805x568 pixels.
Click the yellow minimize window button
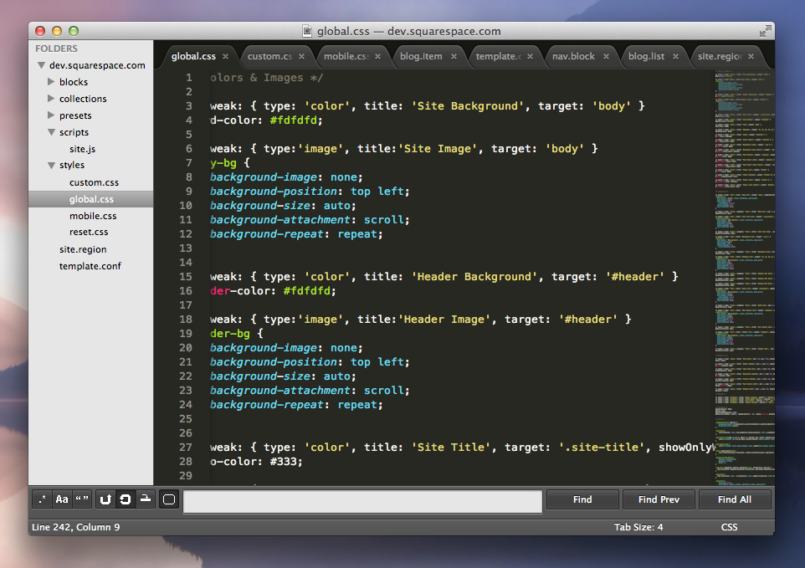click(57, 31)
